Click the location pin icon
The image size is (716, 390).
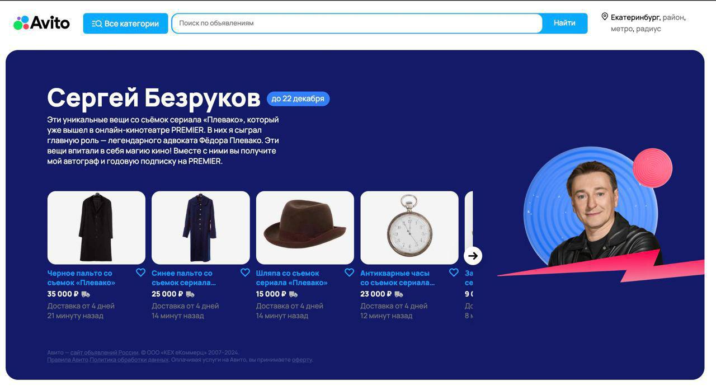point(605,17)
